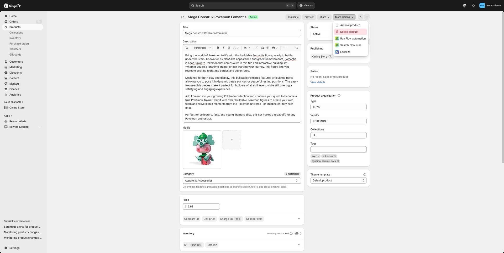
Task: Click the View as button
Action: click(306, 5)
